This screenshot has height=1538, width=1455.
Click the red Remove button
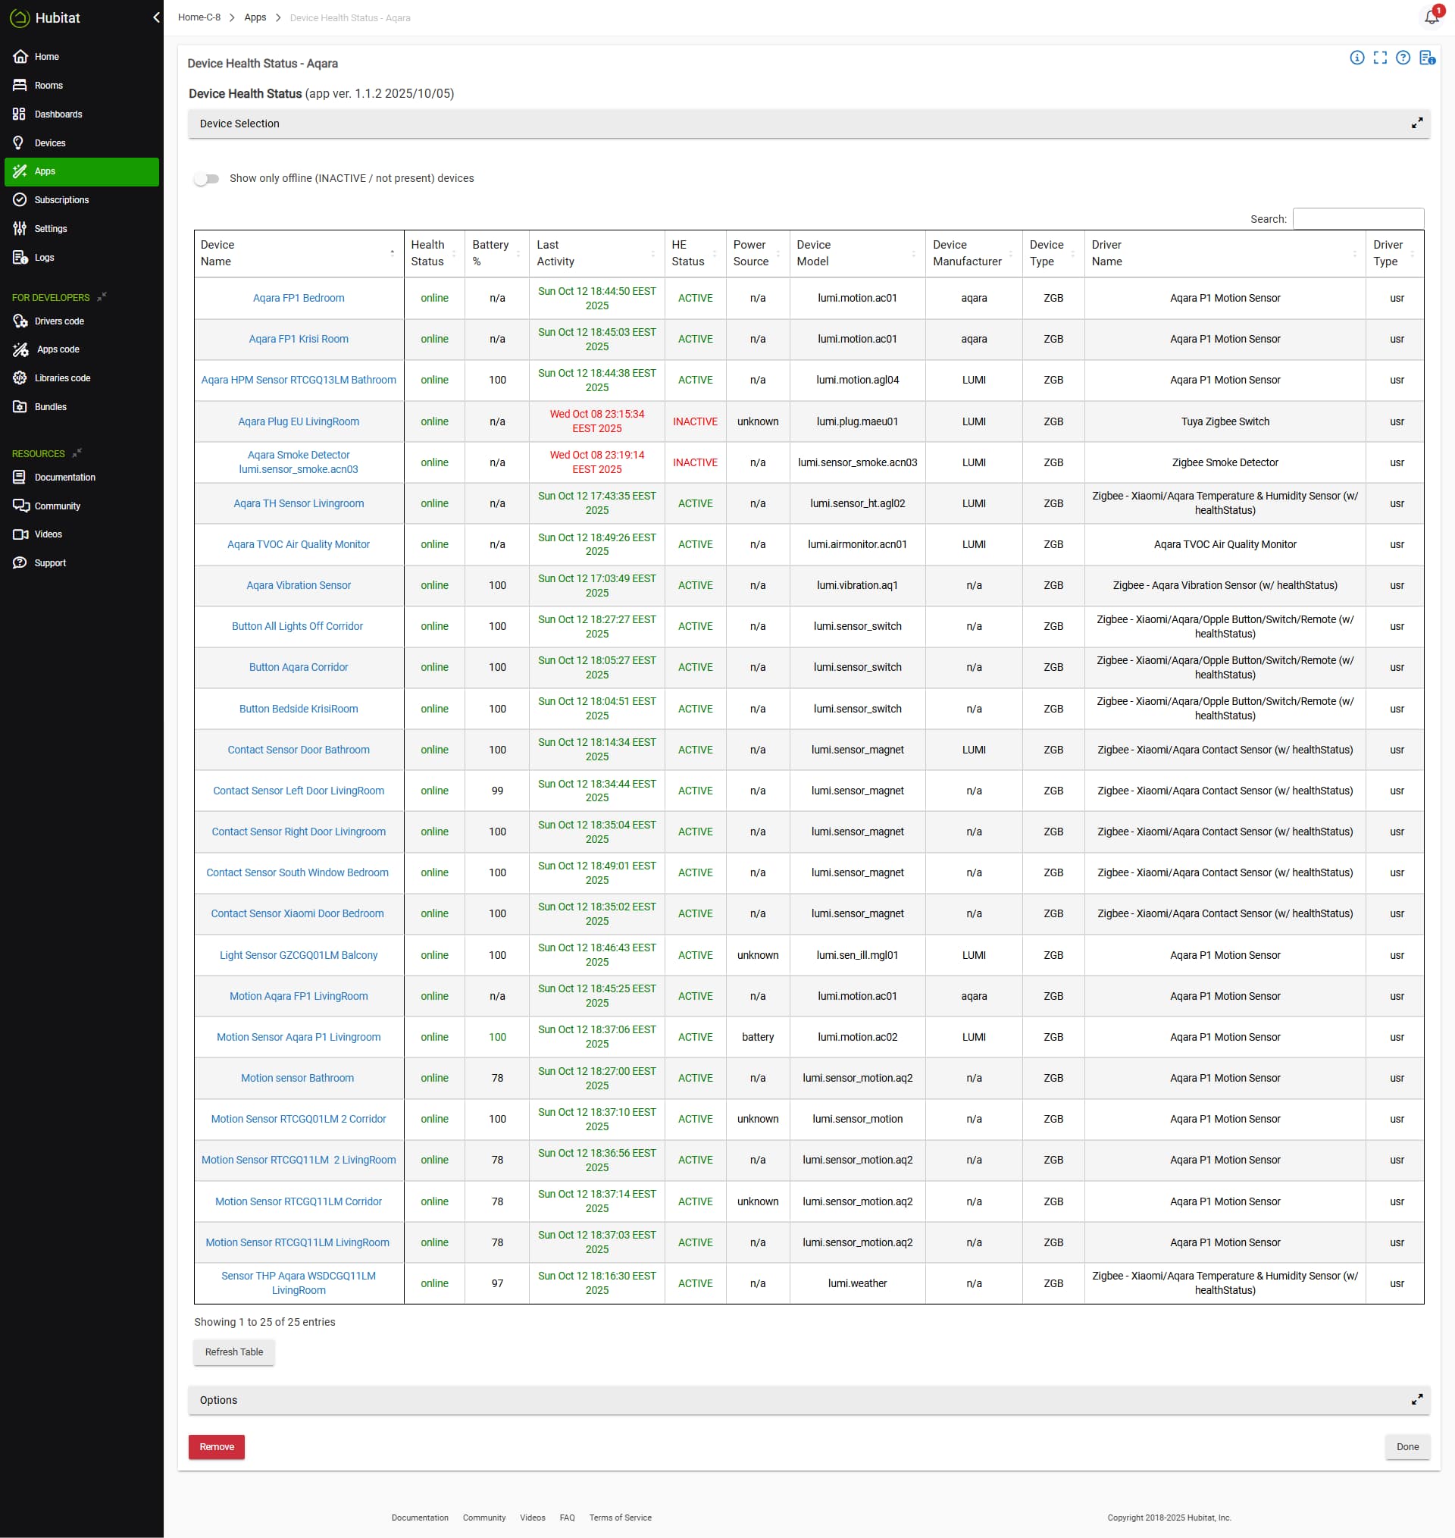point(217,1446)
